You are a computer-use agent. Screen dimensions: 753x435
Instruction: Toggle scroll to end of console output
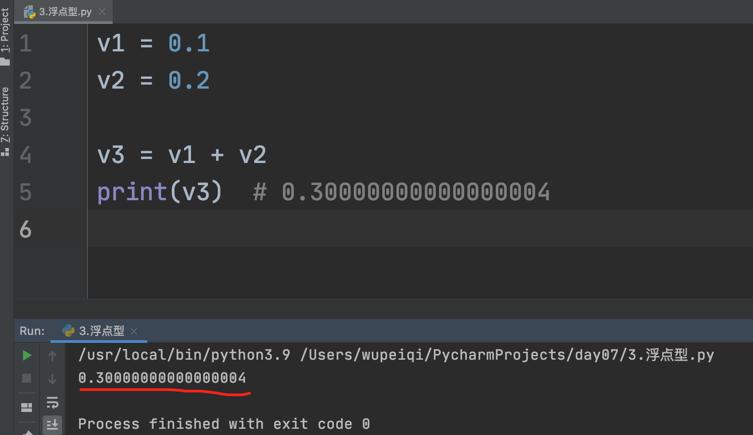52,424
